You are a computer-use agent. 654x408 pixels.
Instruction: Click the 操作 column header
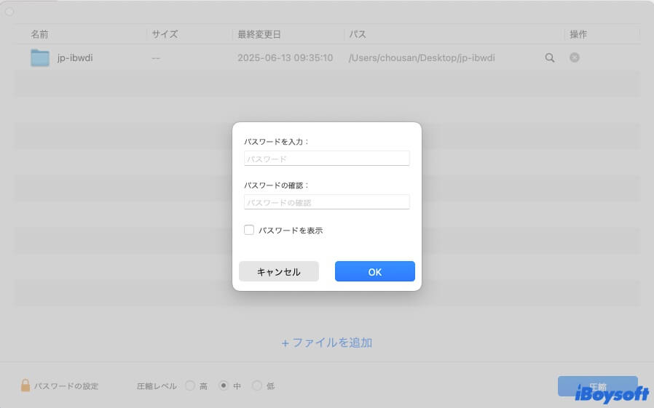pyautogui.click(x=578, y=34)
